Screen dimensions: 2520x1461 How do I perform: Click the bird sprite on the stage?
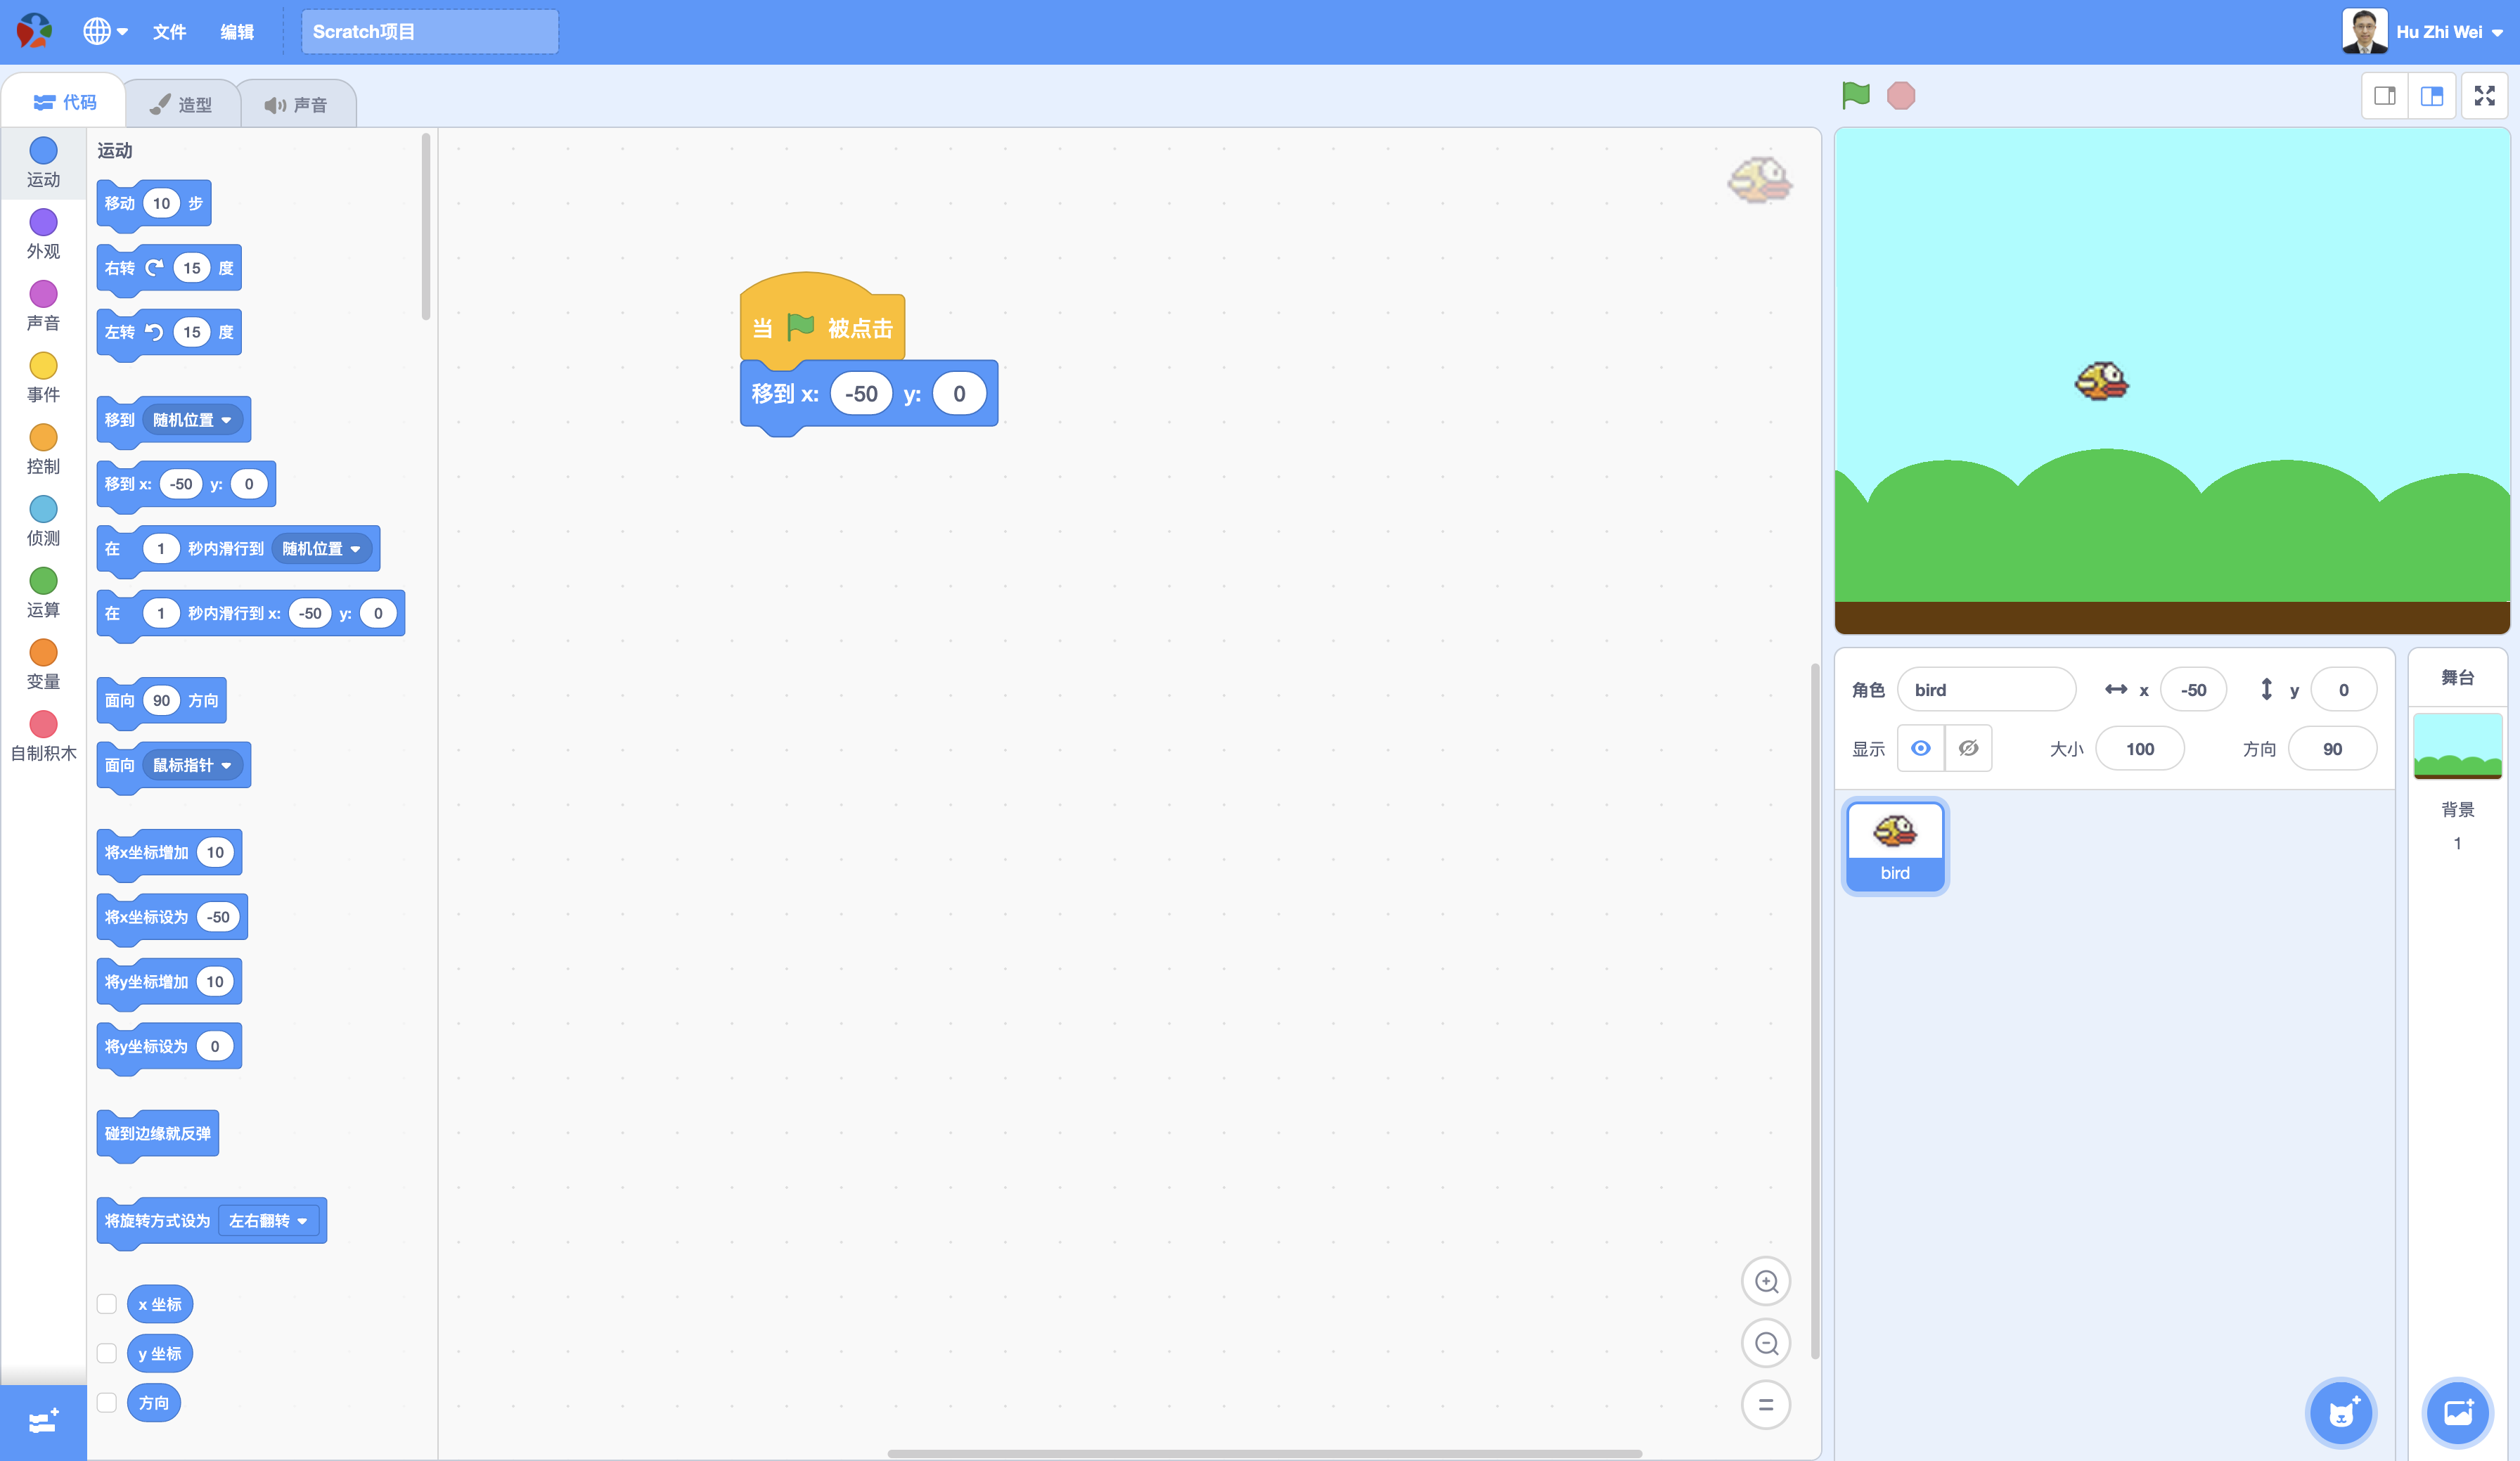click(2101, 381)
